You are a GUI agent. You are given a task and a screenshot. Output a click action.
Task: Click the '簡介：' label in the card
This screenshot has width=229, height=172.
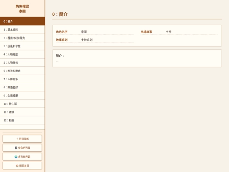point(60,56)
